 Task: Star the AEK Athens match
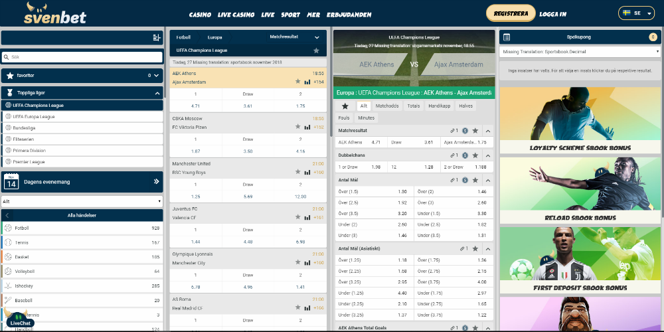coord(297,81)
